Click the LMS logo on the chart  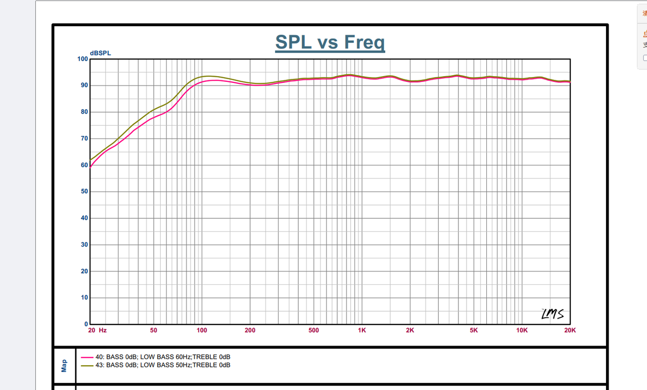tap(552, 315)
